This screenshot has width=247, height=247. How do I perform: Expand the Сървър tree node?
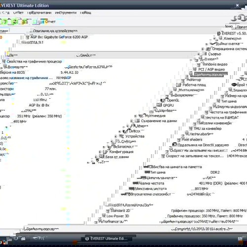pos(199,54)
